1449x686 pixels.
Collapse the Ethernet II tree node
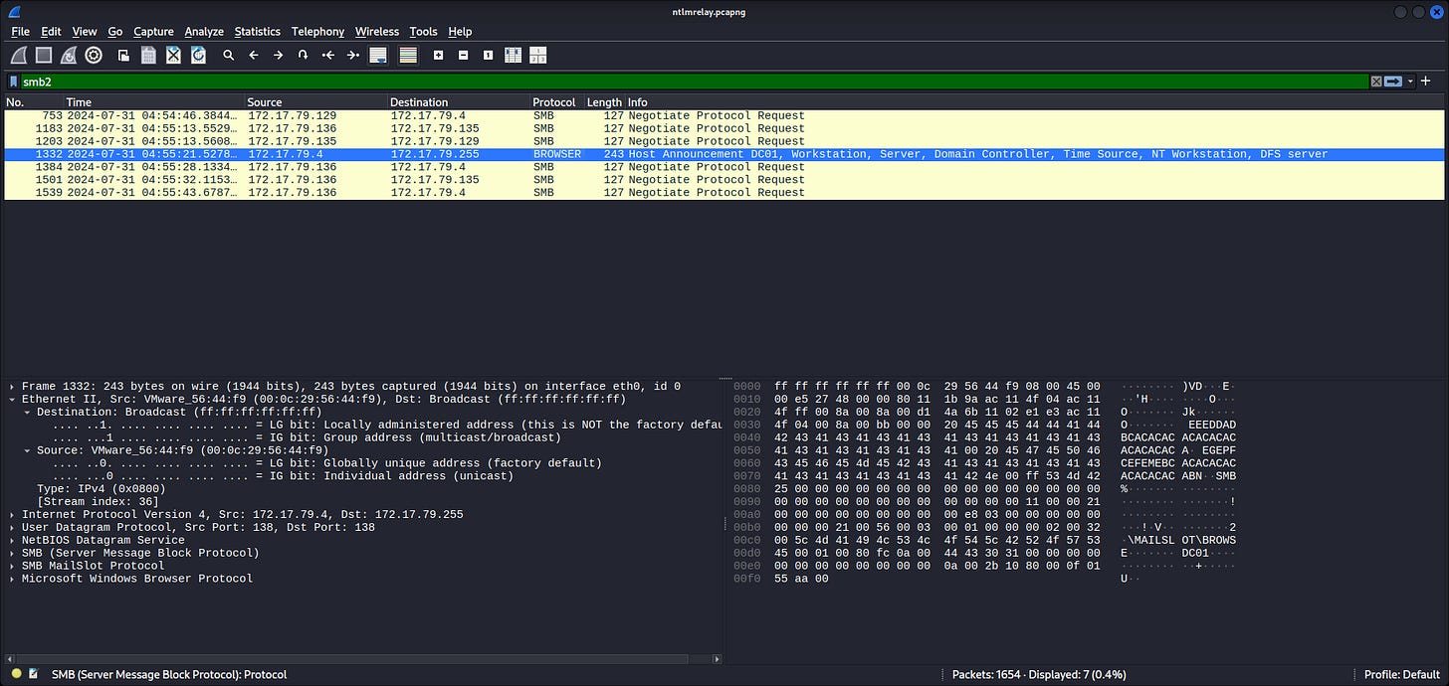pyautogui.click(x=12, y=399)
